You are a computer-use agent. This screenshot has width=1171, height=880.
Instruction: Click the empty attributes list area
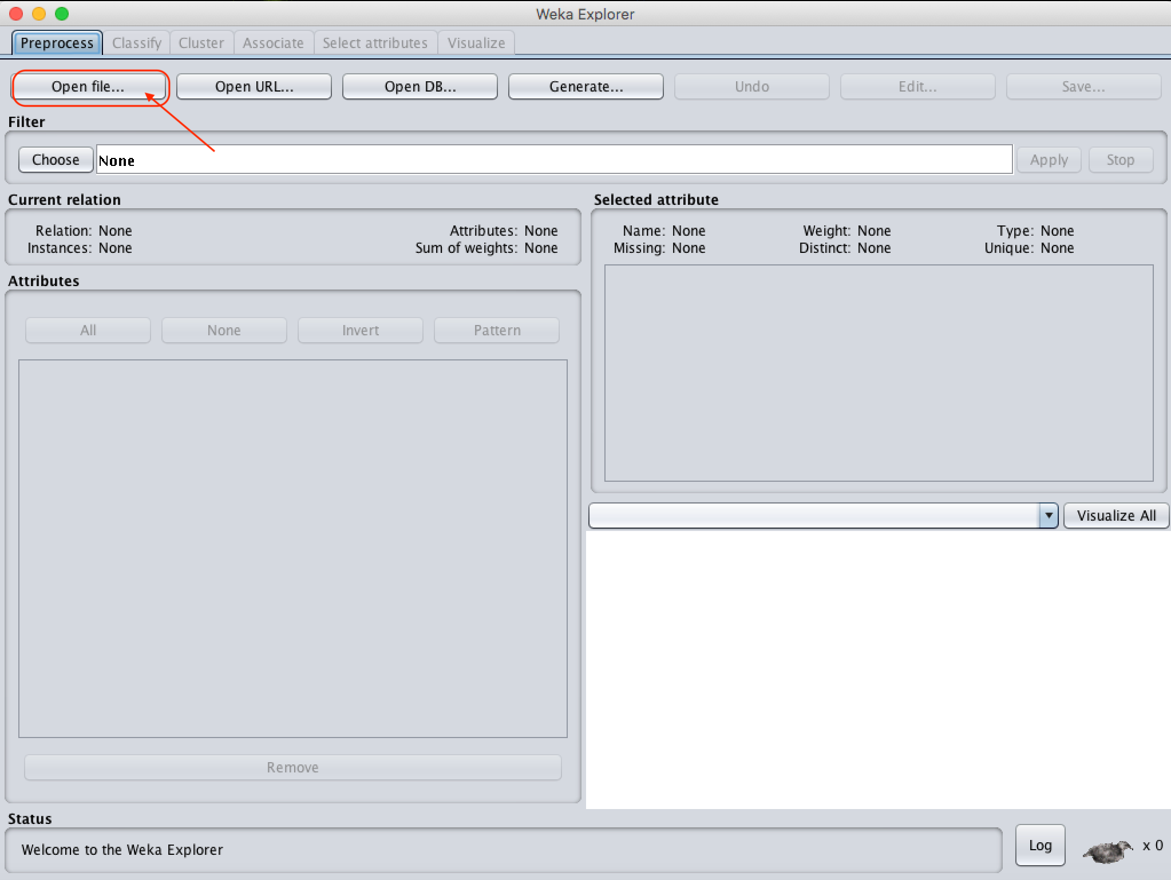292,548
